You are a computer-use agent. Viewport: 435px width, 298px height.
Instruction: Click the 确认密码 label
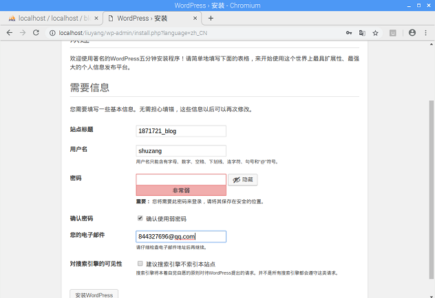click(81, 218)
